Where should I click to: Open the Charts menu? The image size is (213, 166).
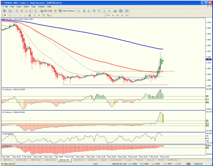pyautogui.click(x=26, y=6)
